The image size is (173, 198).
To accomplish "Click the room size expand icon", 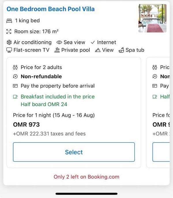I will [x=9, y=31].
